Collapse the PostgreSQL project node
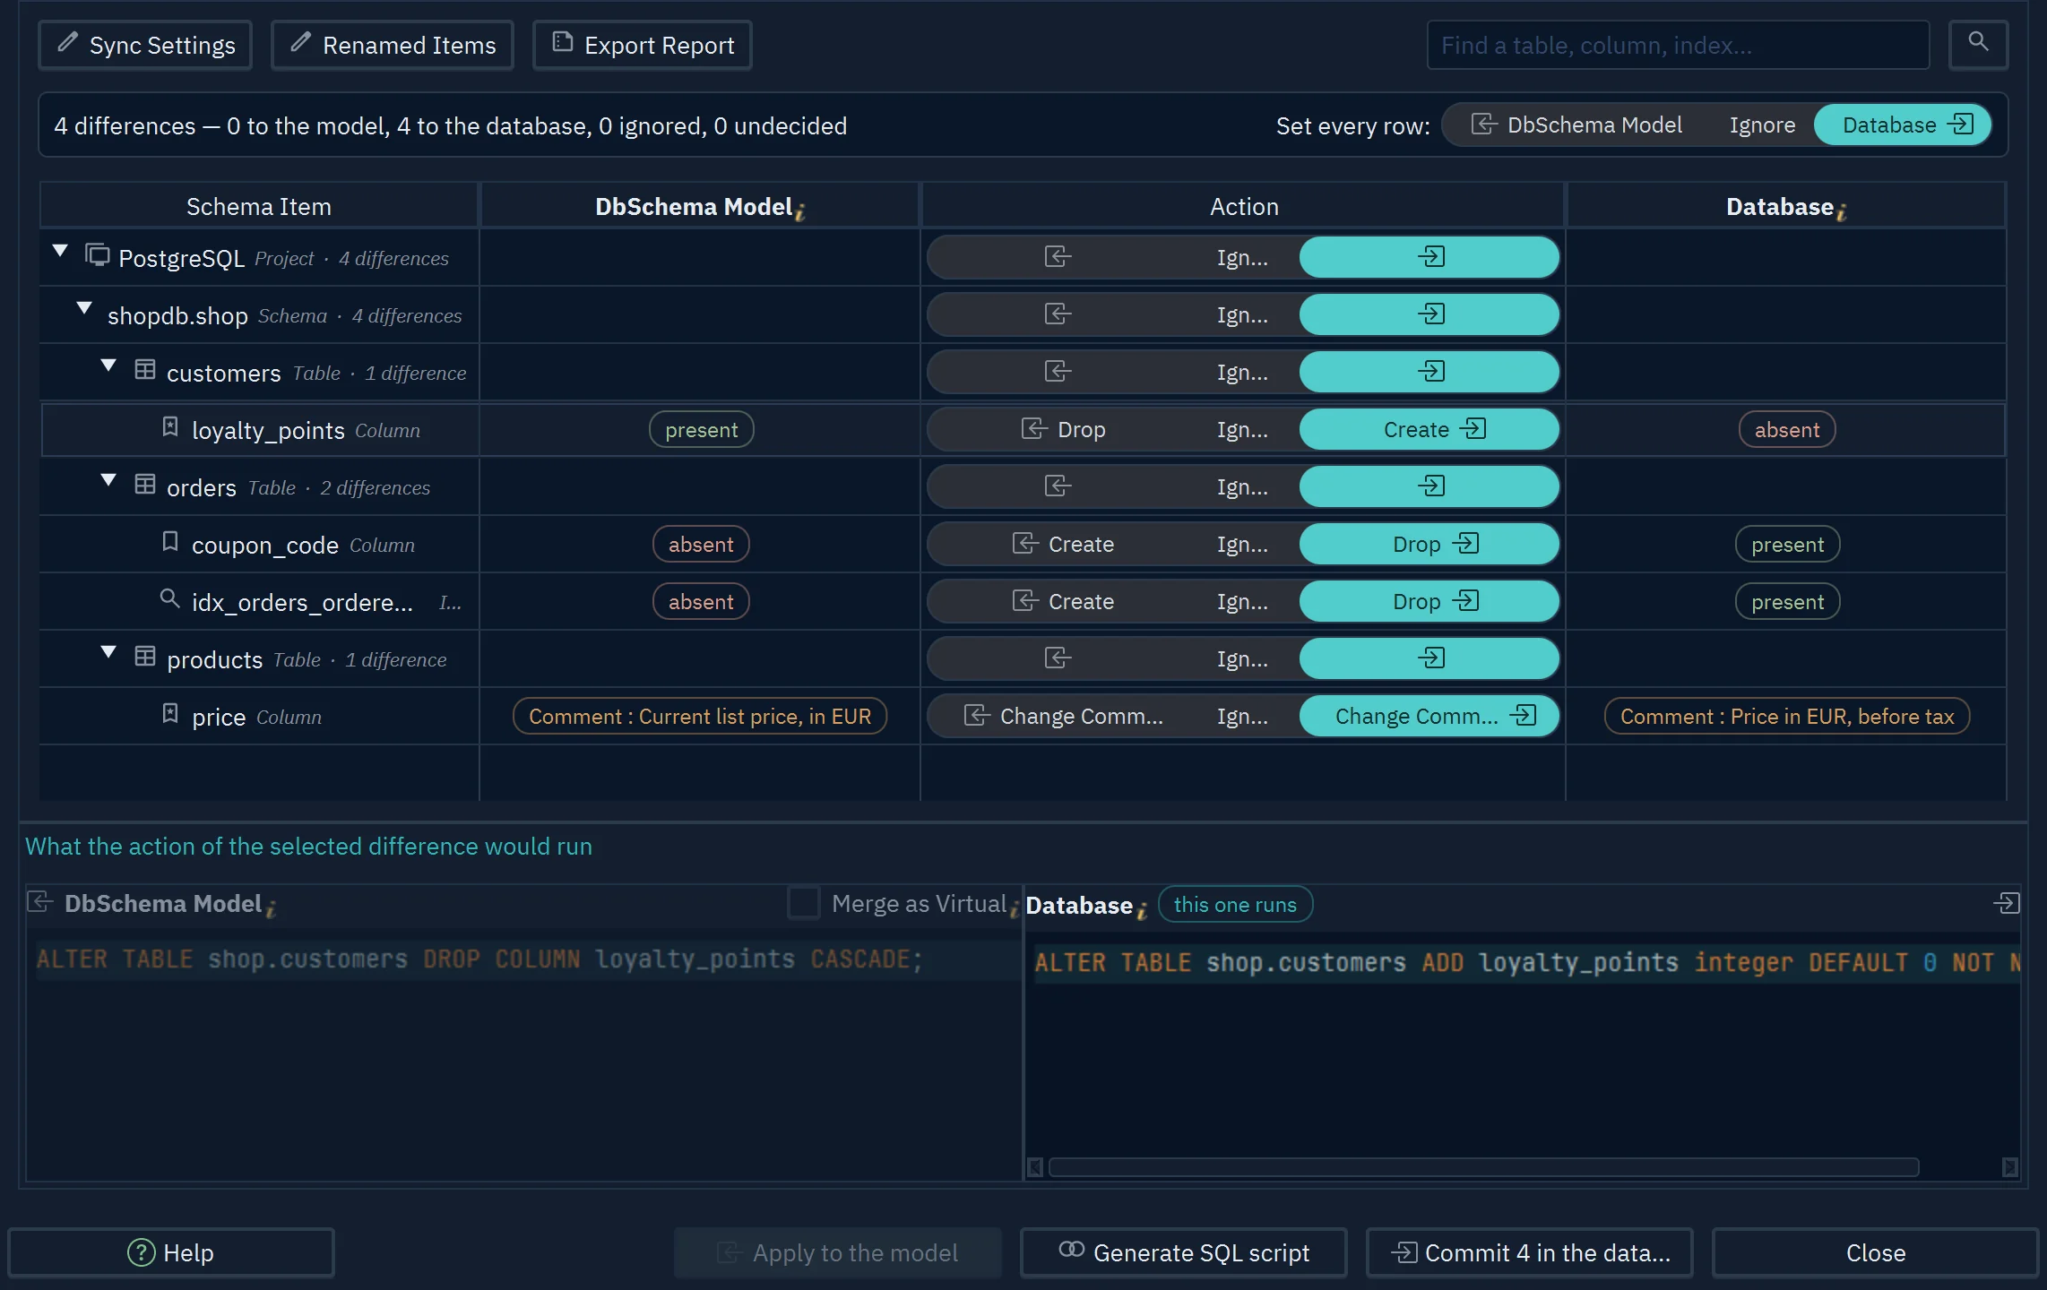 tap(60, 251)
